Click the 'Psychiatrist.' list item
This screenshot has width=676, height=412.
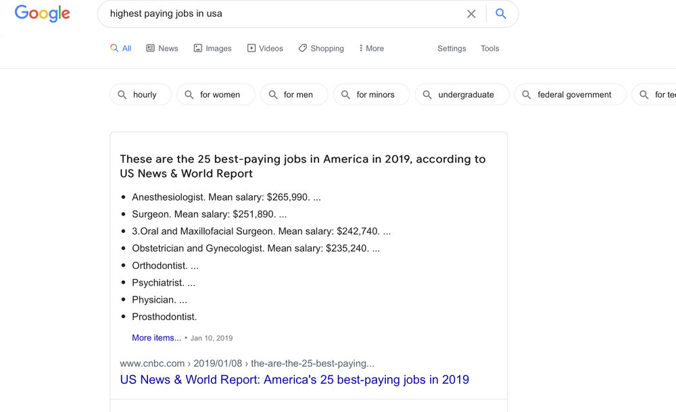(x=164, y=283)
